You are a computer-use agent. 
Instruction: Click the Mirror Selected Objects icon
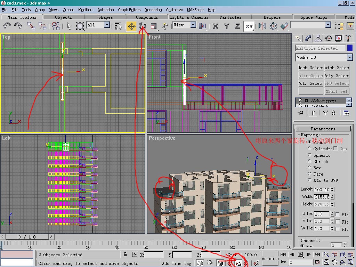(x=262, y=26)
